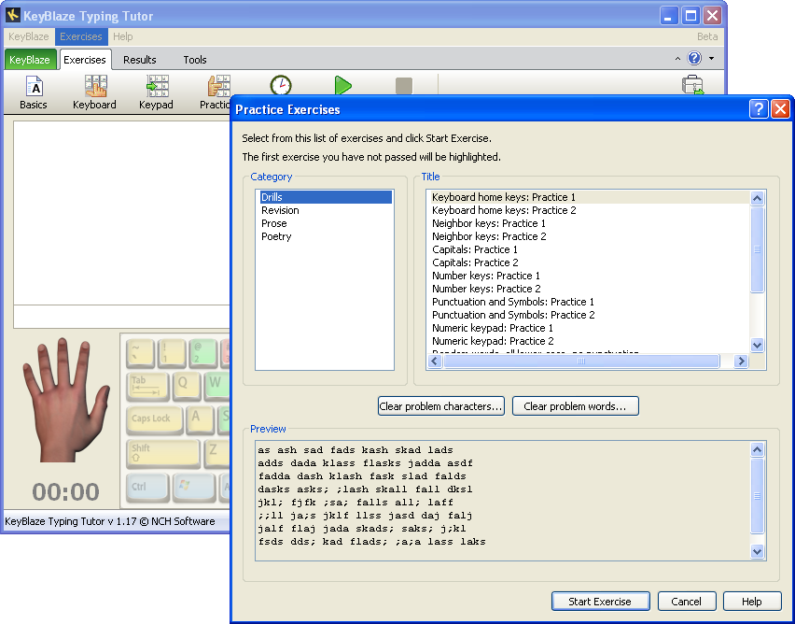The image size is (795, 624).
Task: Switch to the Exercises tab
Action: point(85,60)
